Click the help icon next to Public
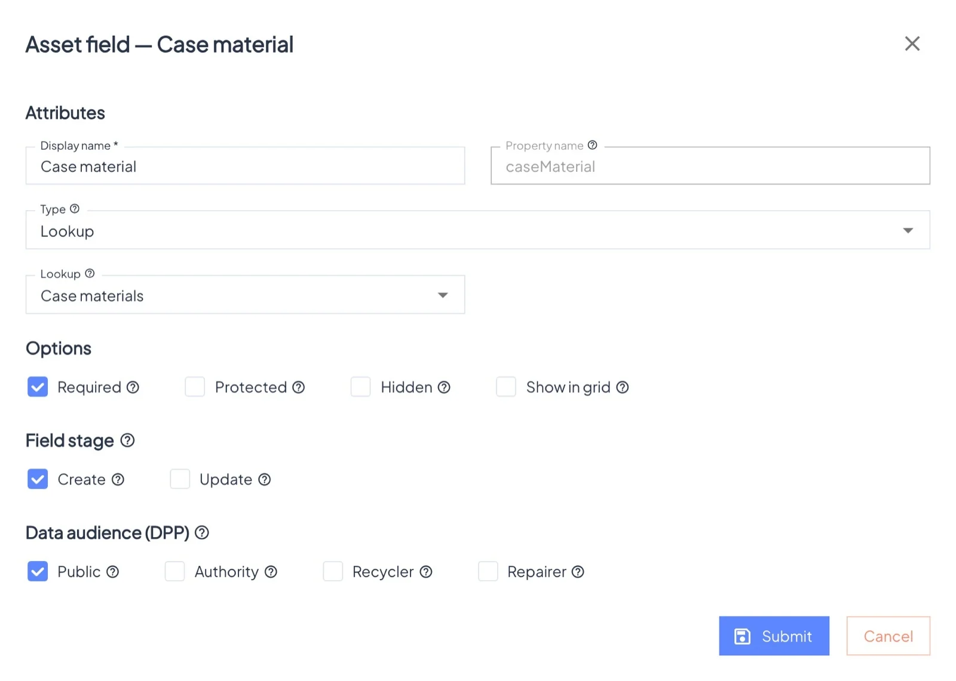 pyautogui.click(x=113, y=572)
